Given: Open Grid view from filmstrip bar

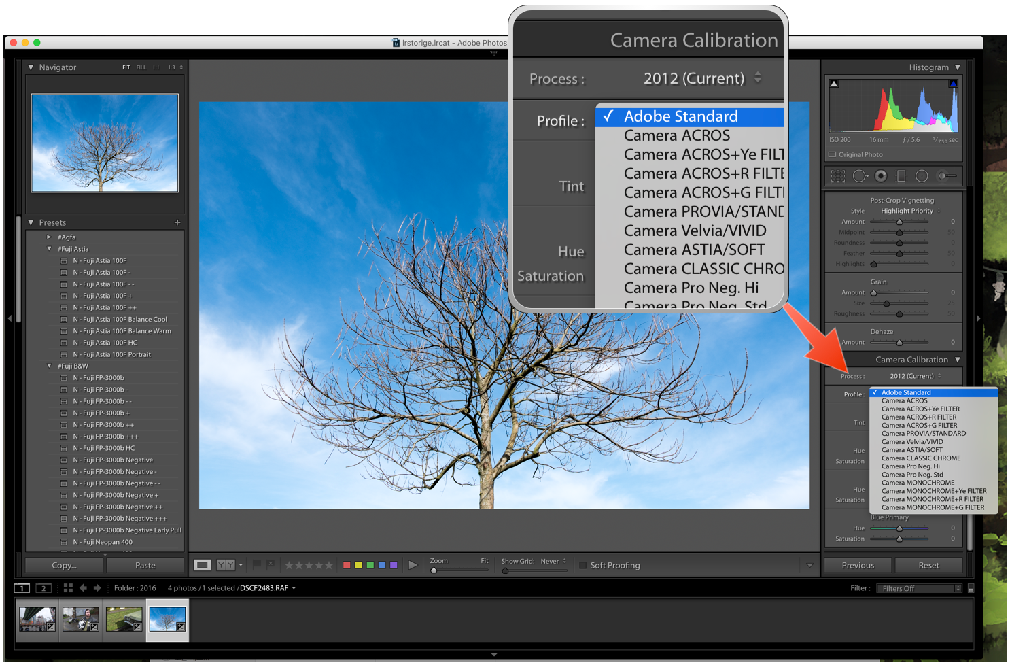Looking at the screenshot, I should tap(68, 588).
